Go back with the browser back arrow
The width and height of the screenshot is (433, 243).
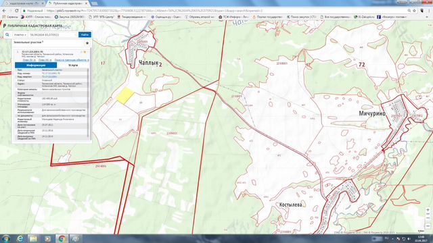(x=4, y=11)
